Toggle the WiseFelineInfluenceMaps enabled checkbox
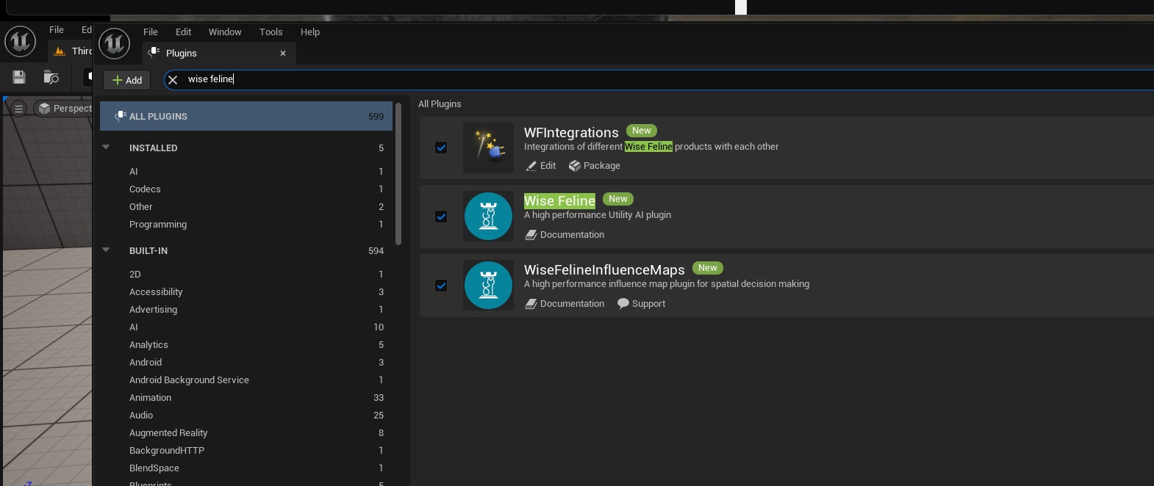The width and height of the screenshot is (1154, 486). (441, 286)
